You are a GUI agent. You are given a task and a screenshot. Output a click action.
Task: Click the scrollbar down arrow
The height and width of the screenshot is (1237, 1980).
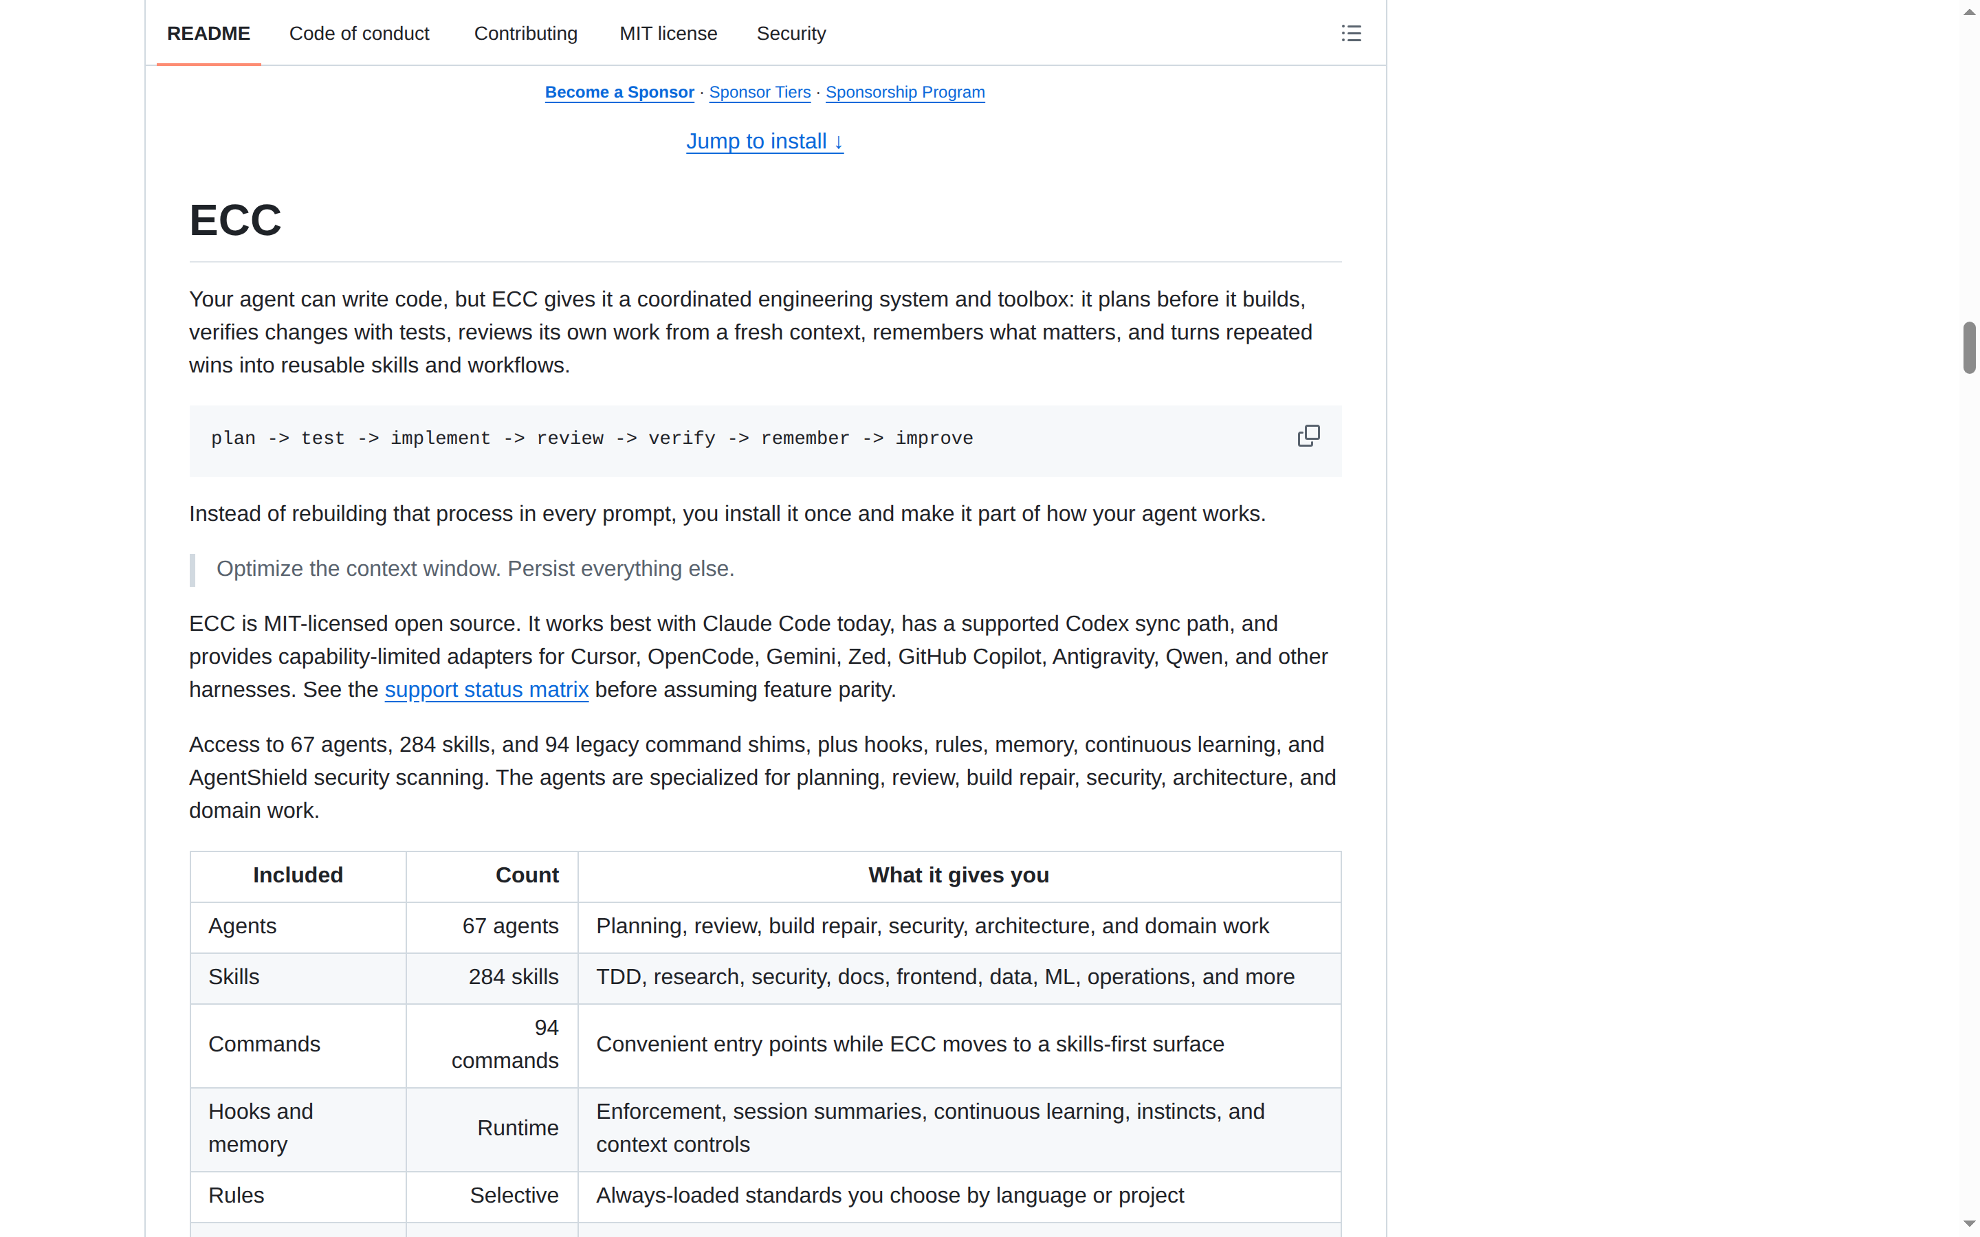click(x=1970, y=1224)
